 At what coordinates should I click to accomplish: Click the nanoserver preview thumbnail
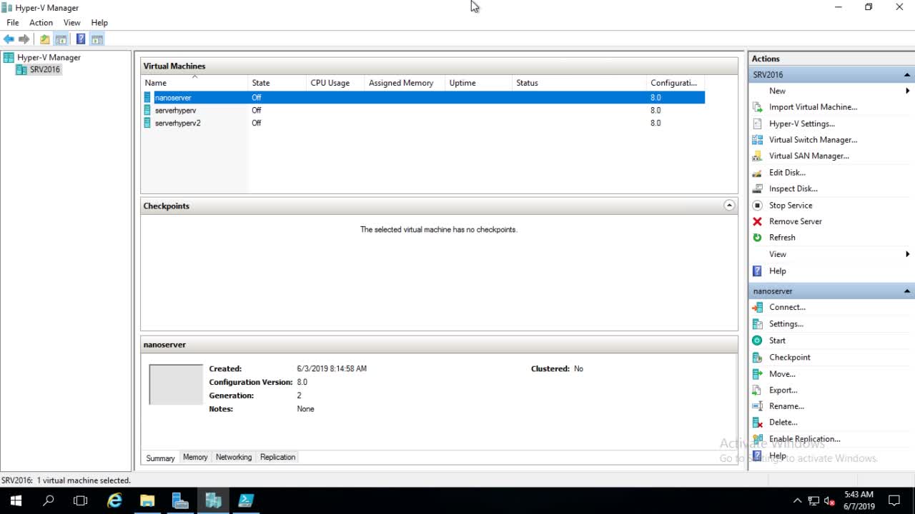[x=176, y=385]
